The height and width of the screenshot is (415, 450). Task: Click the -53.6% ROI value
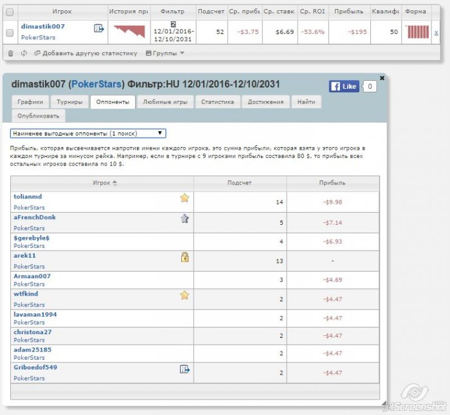click(313, 32)
